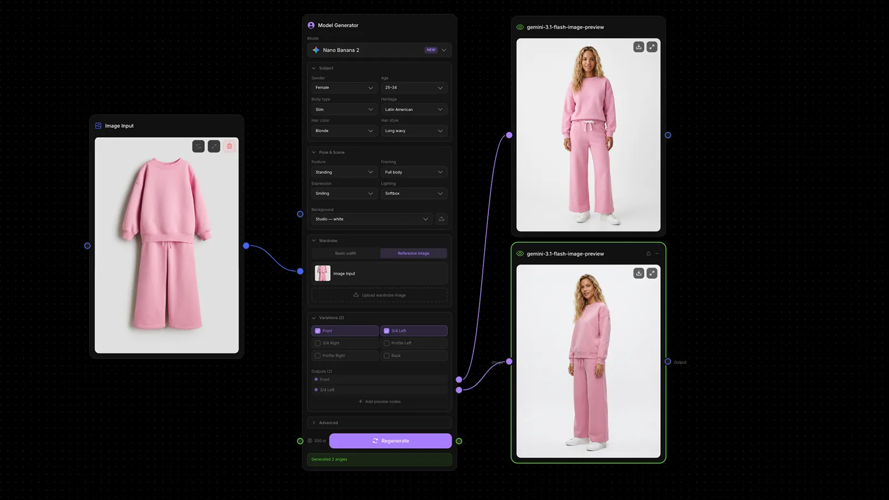
Task: Click the replace image icon on Image Input
Action: [198, 146]
